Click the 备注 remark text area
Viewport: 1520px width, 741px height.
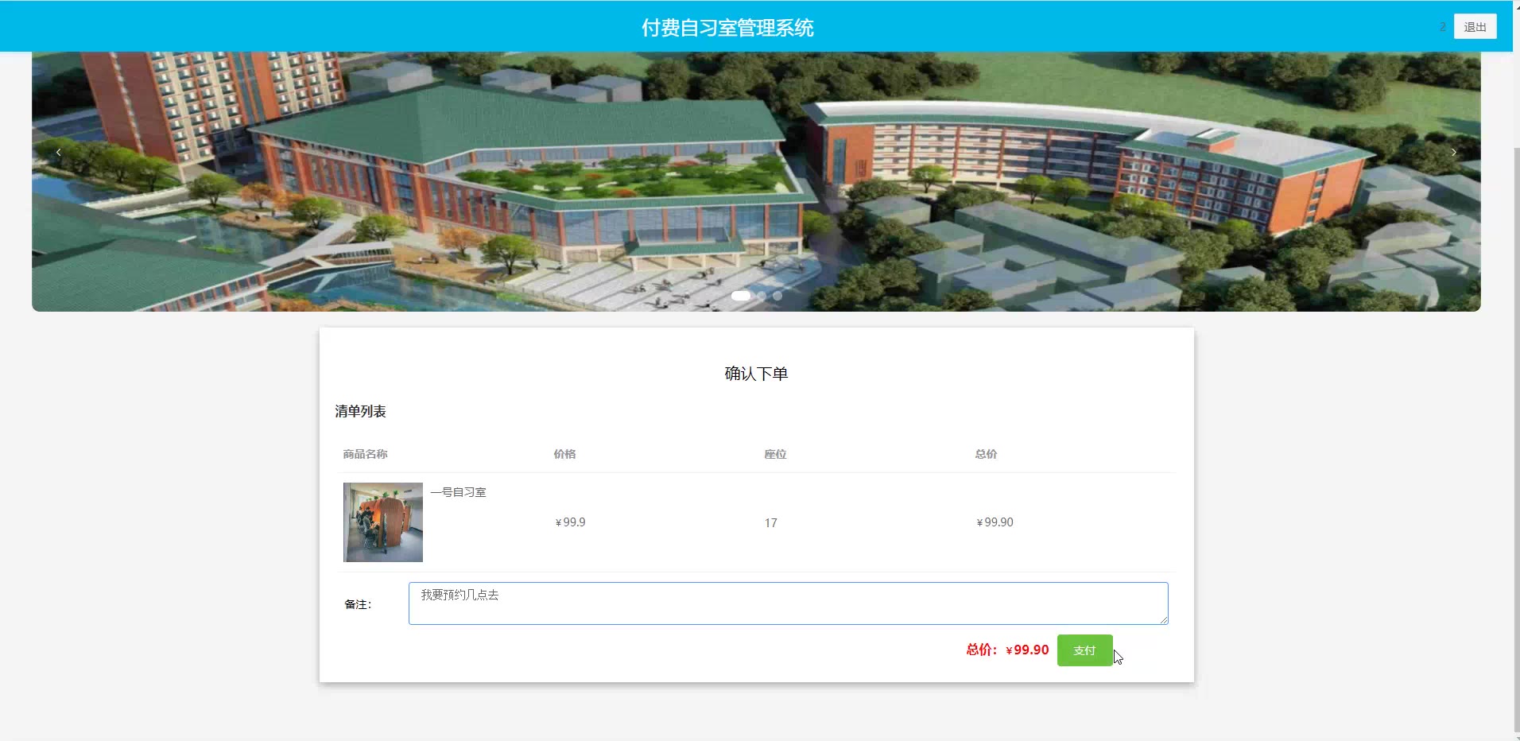coord(788,603)
